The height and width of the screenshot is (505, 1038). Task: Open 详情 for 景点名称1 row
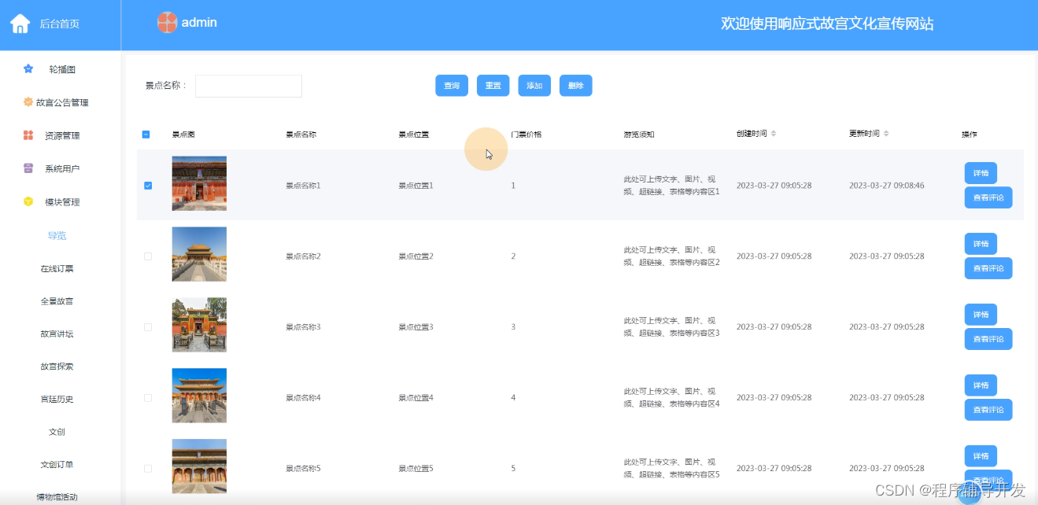click(981, 173)
